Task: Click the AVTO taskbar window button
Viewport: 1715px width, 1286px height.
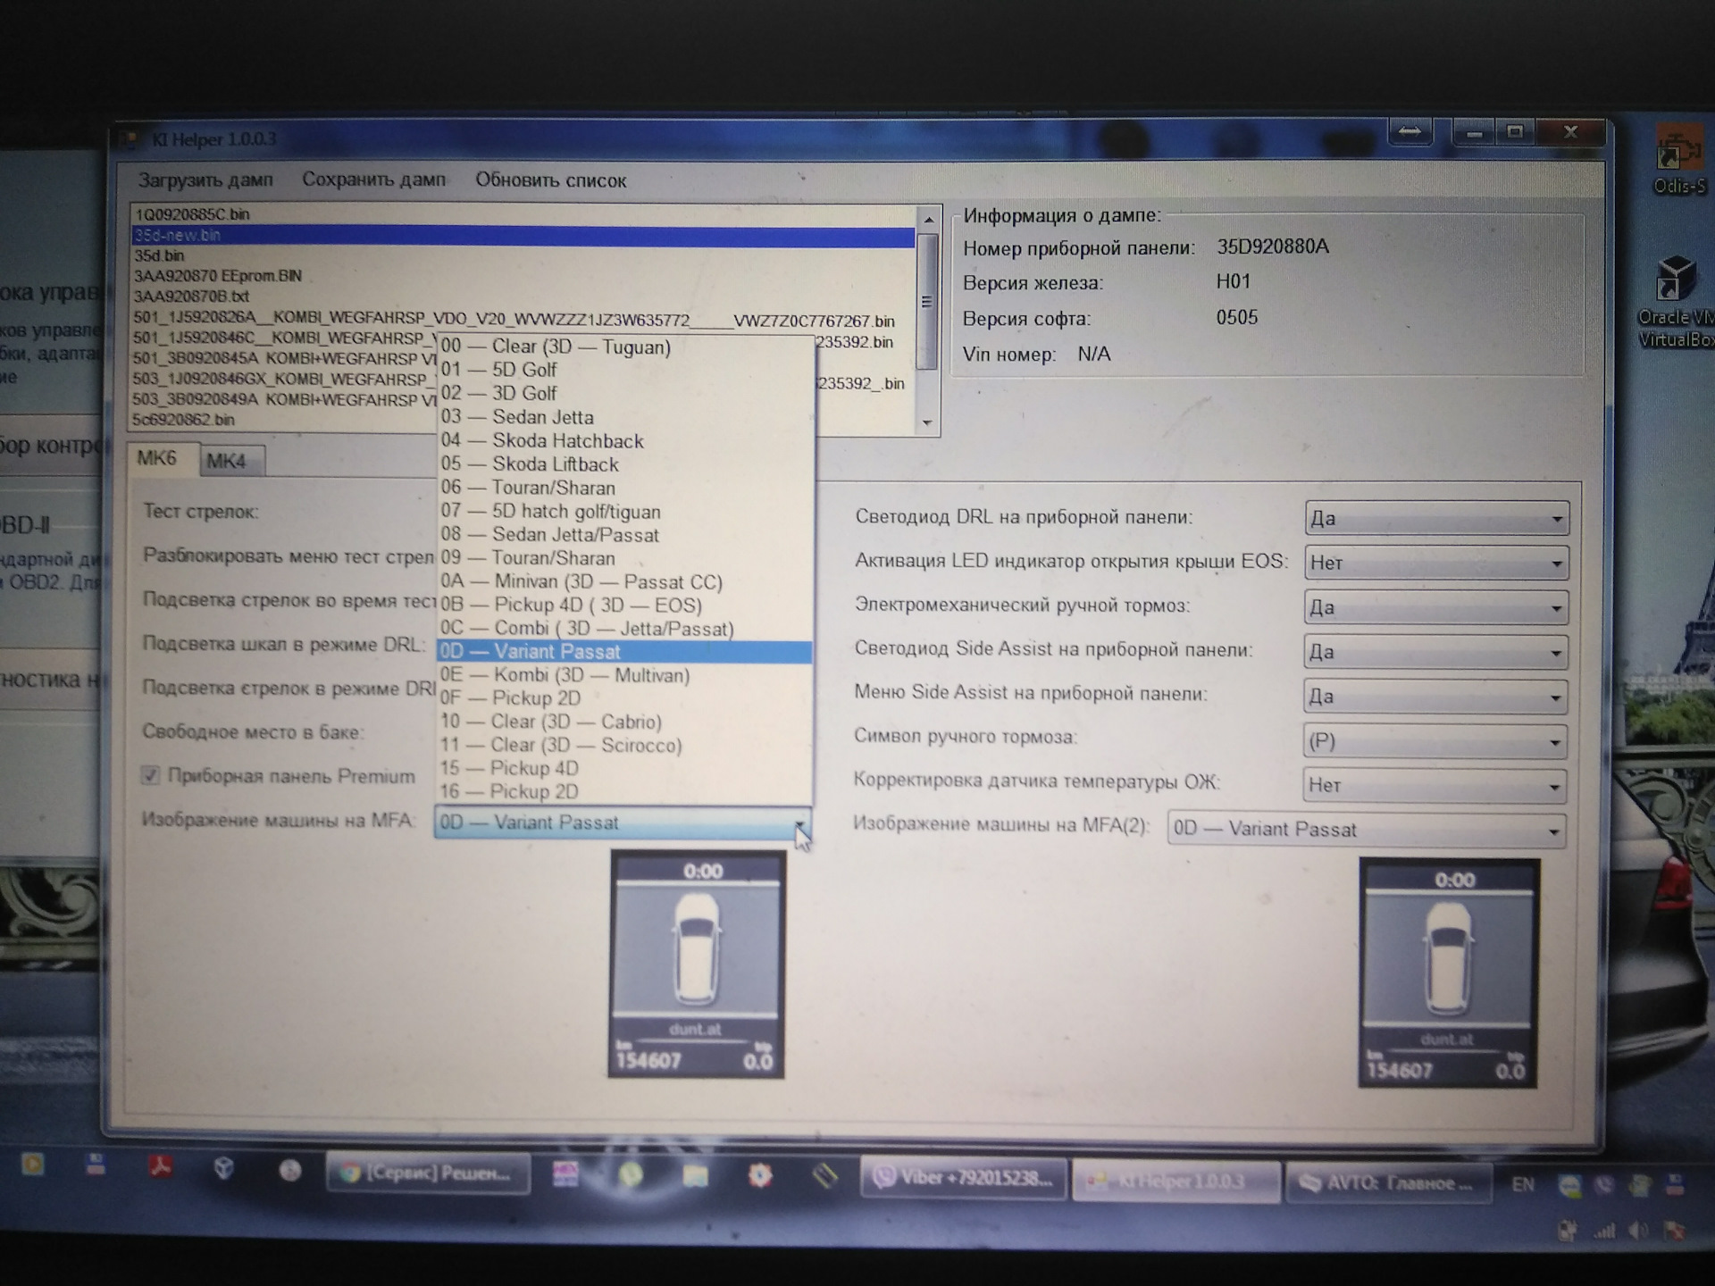Action: coord(1387,1182)
